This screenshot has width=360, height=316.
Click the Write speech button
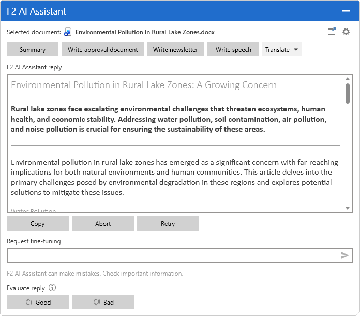pyautogui.click(x=233, y=49)
